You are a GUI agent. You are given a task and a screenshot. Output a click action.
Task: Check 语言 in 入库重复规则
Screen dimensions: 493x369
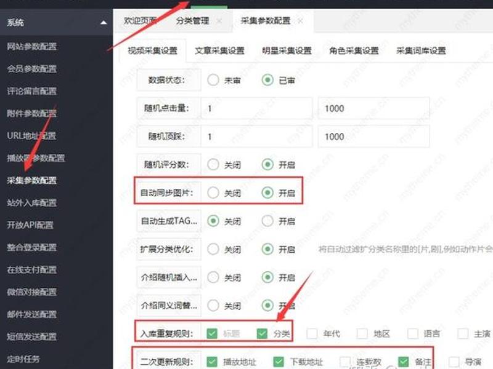point(412,333)
